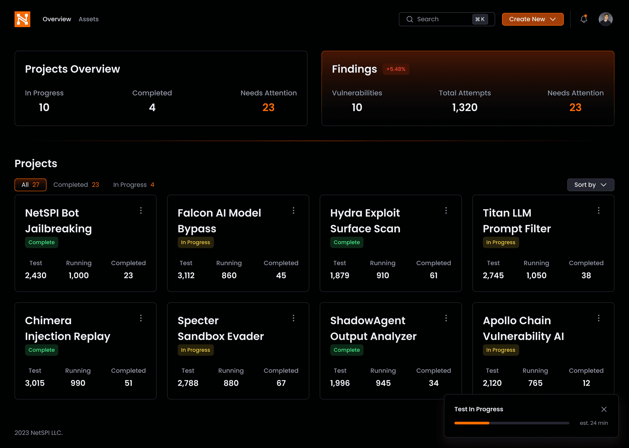
Task: Click the NetSPI orange logo icon
Action: tap(22, 19)
